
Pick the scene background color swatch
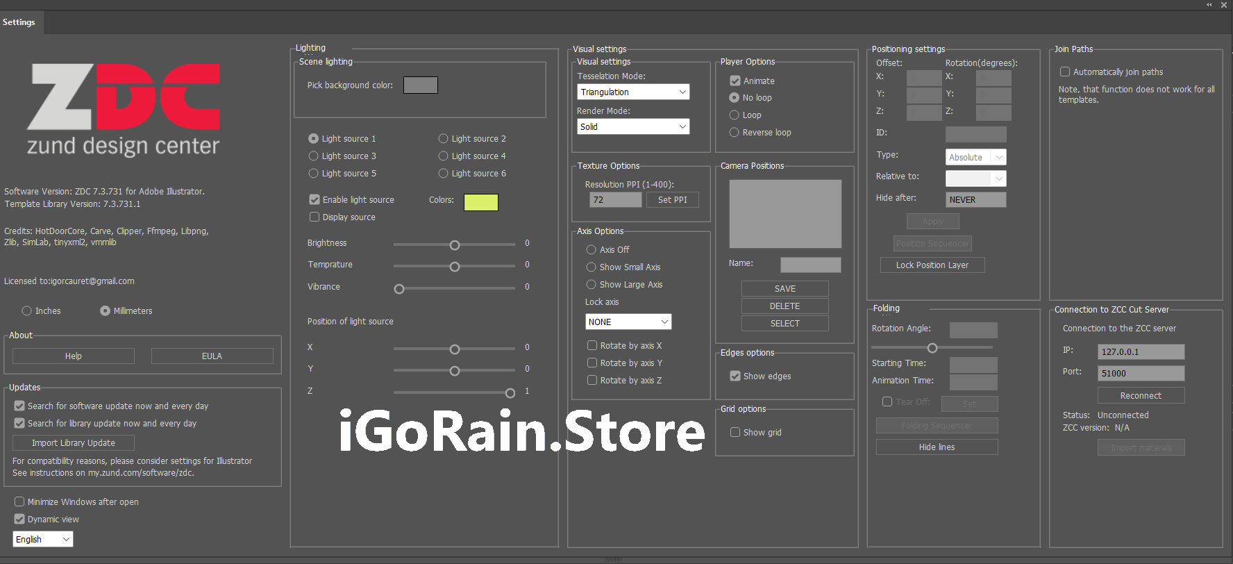click(x=420, y=85)
